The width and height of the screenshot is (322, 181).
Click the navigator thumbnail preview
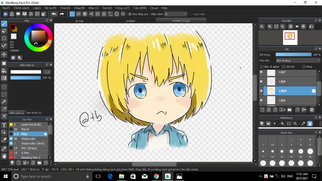290,37
